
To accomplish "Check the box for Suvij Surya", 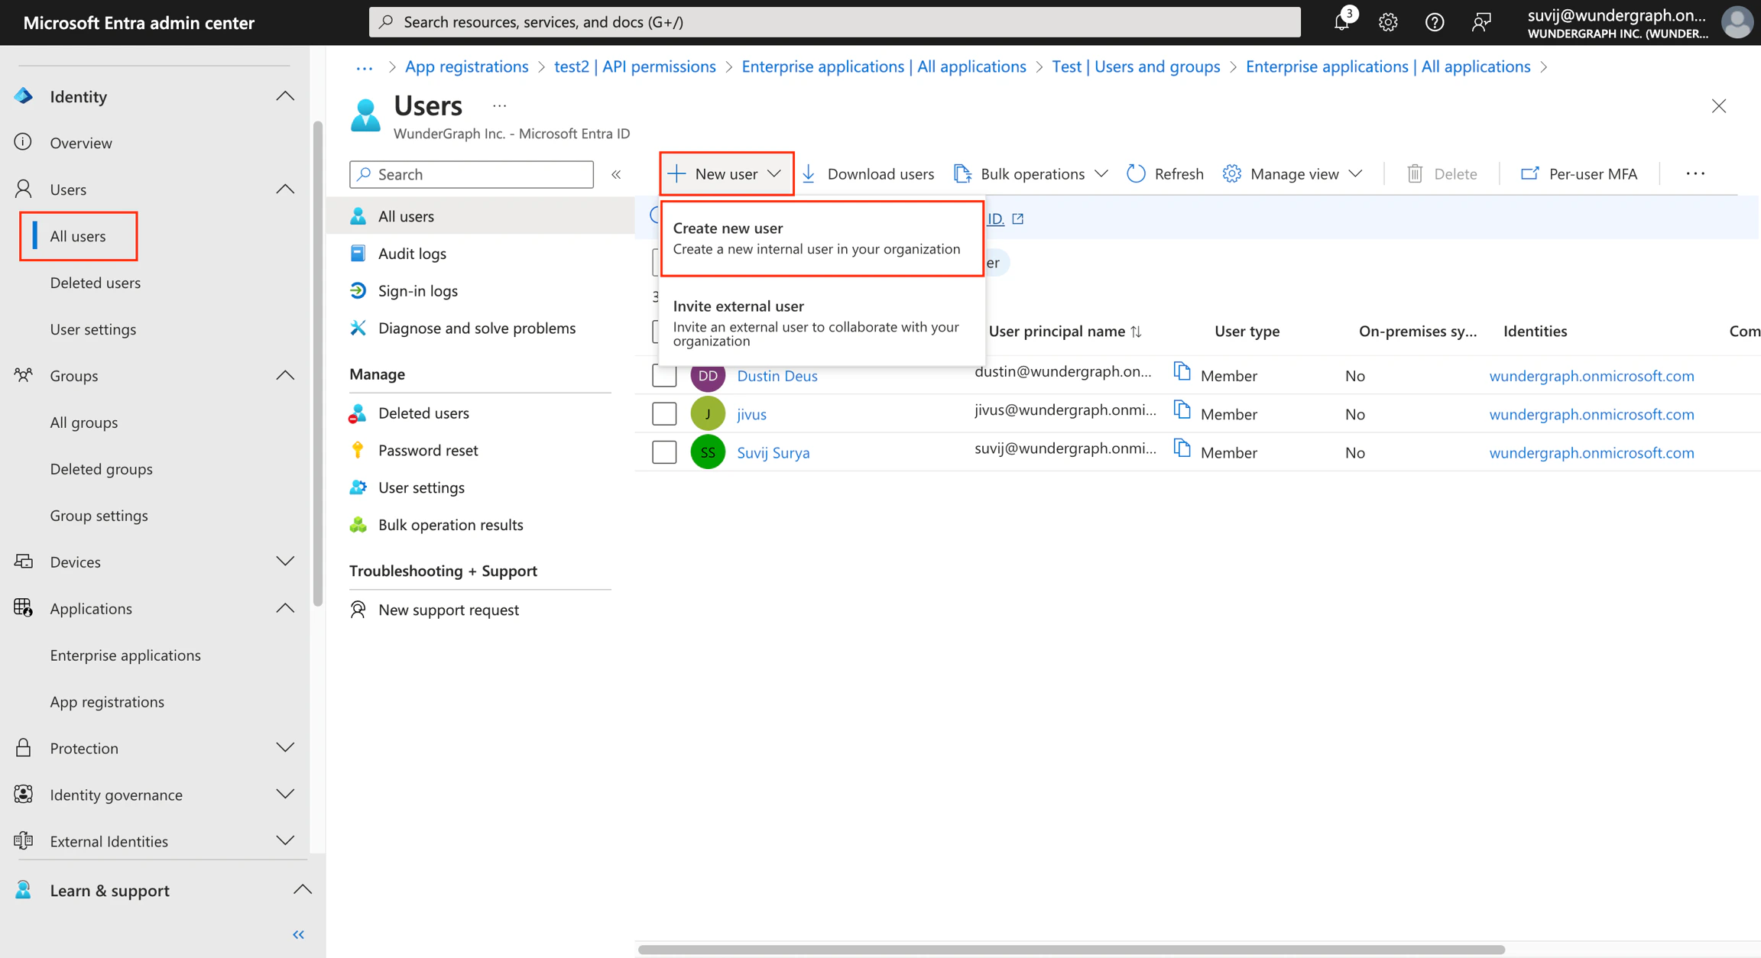I will tap(664, 451).
